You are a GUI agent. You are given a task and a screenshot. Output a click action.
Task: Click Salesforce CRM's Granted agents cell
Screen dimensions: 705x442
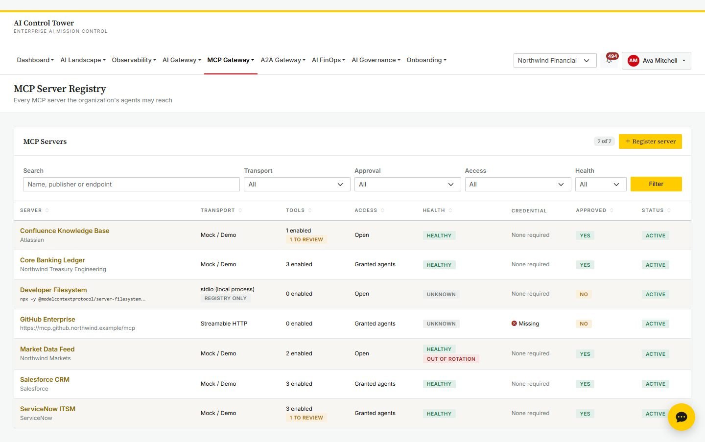(375, 384)
